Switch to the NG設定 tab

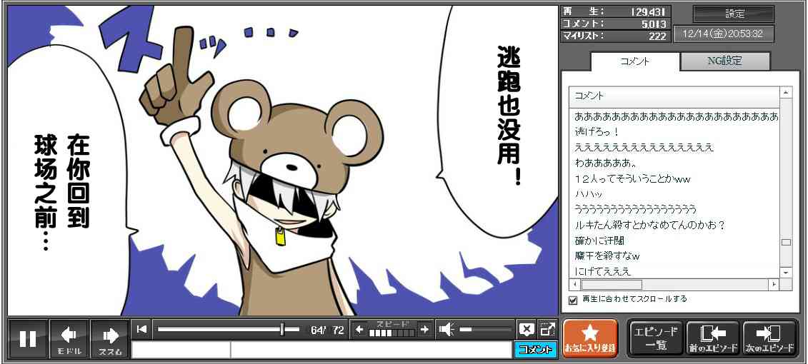click(x=724, y=61)
